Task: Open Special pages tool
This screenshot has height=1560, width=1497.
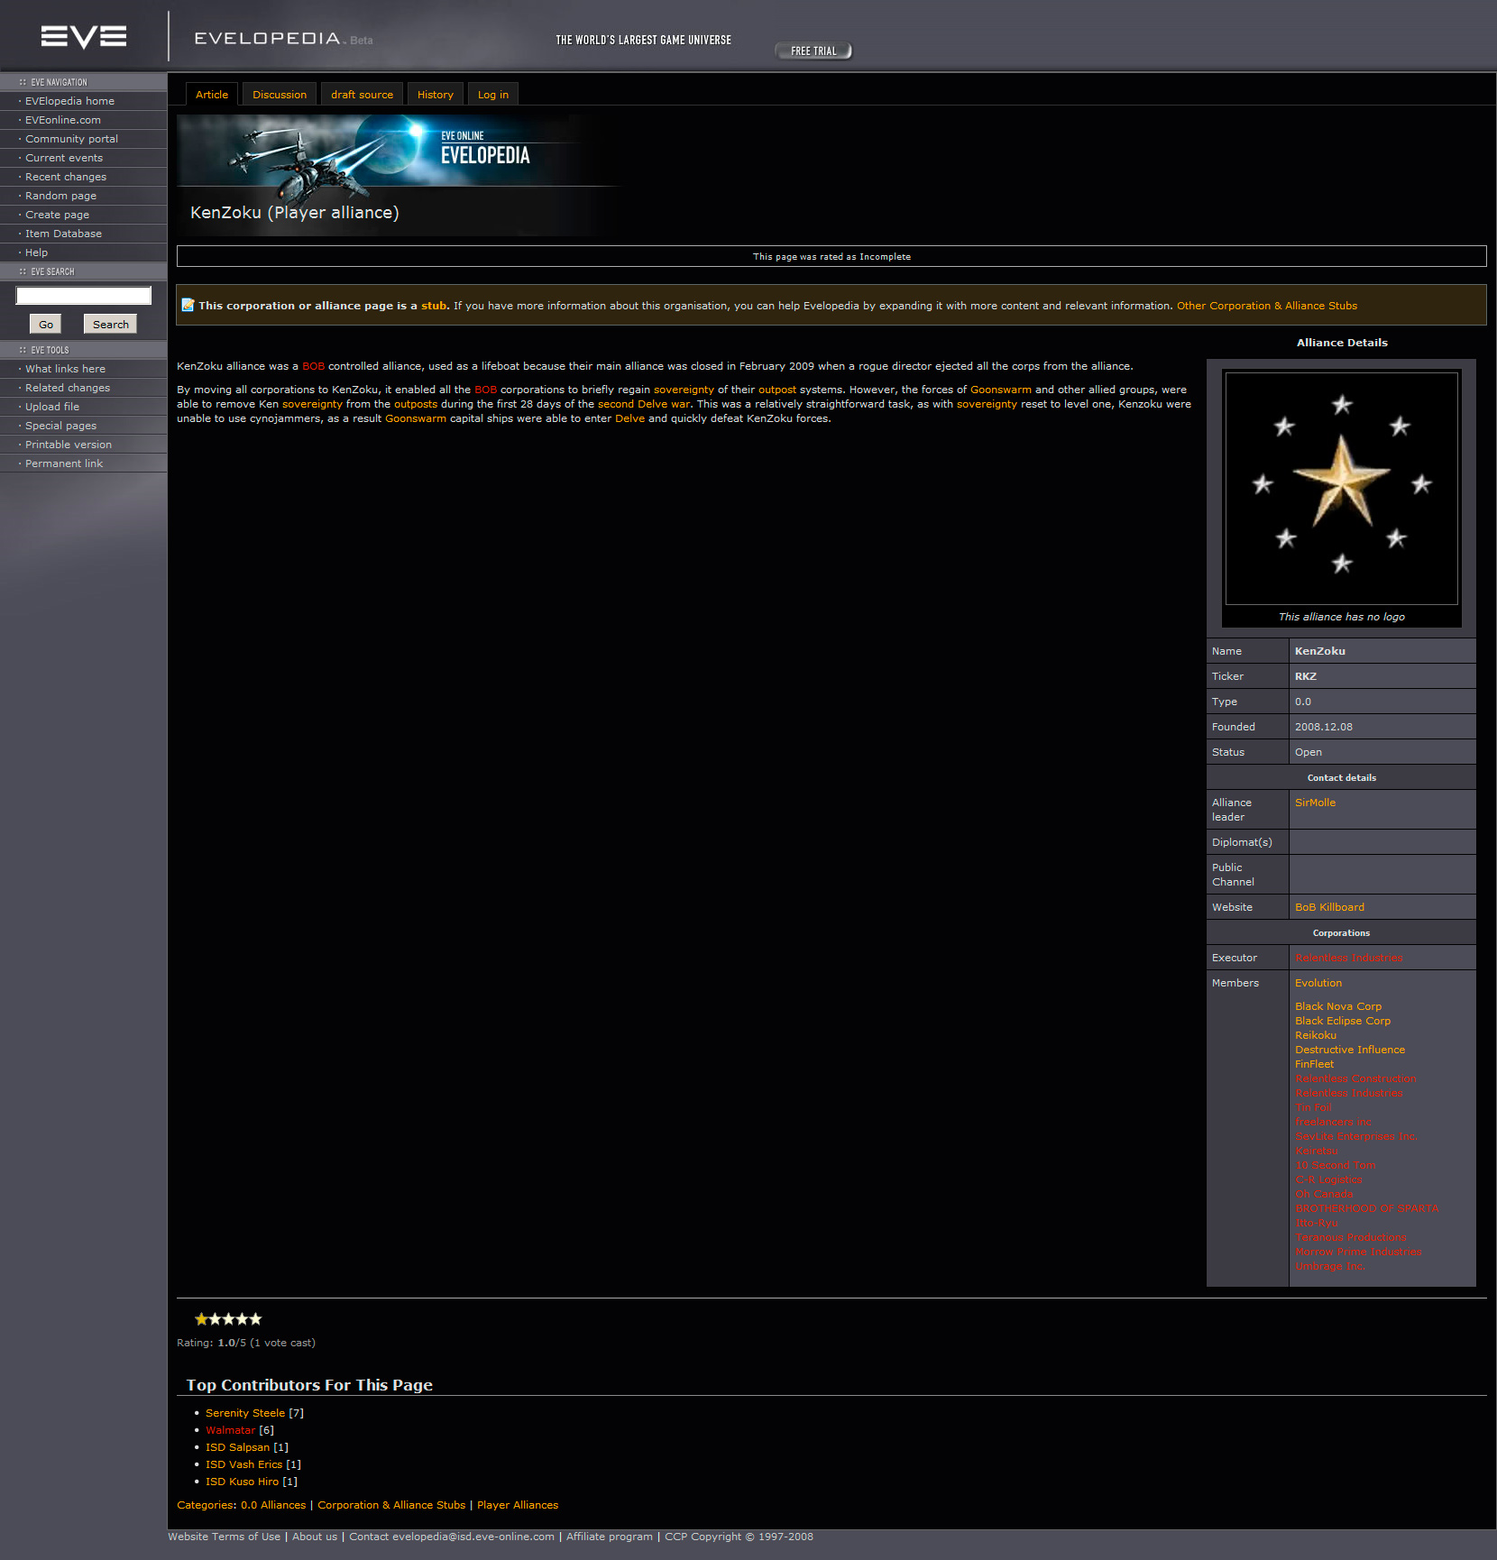Action: [60, 426]
